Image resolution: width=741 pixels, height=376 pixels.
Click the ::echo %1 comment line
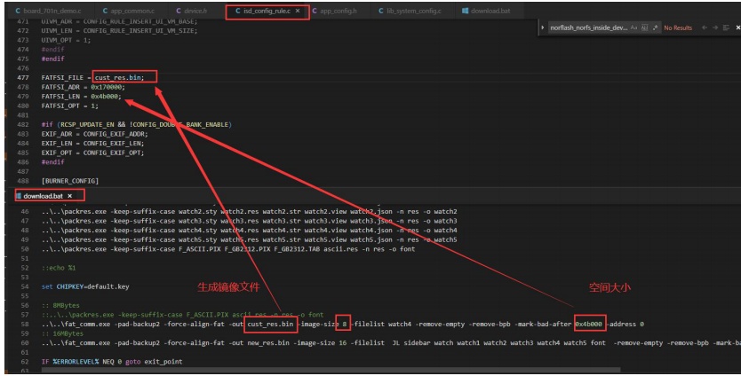(x=59, y=268)
